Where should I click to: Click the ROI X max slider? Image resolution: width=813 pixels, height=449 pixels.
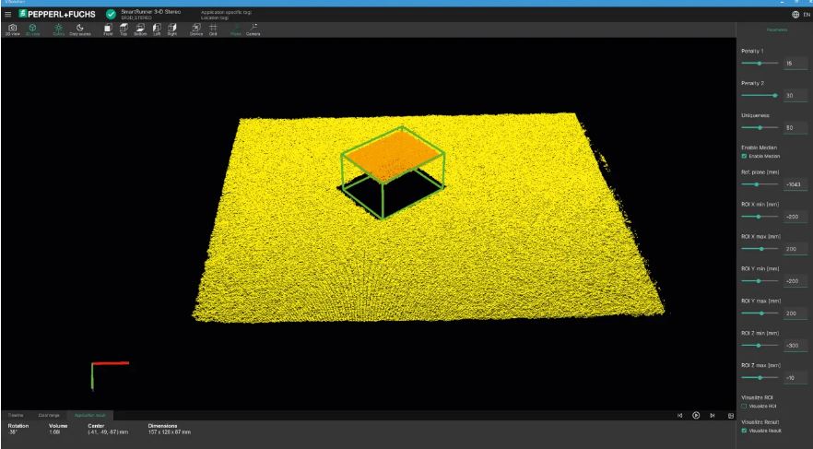pyautogui.click(x=760, y=249)
